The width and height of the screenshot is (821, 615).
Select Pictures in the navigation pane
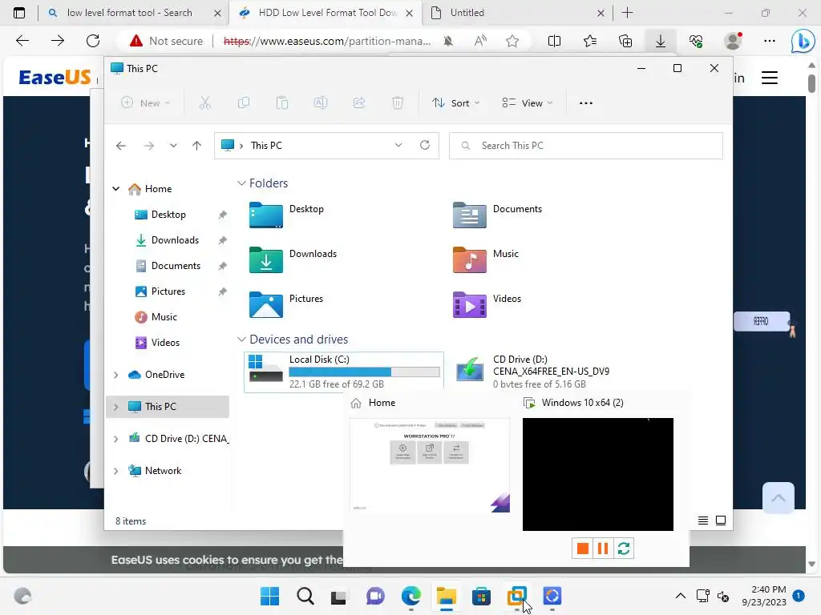(x=168, y=291)
